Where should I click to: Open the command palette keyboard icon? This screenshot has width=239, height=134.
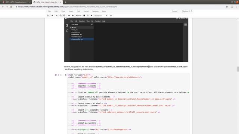click(x=111, y=16)
